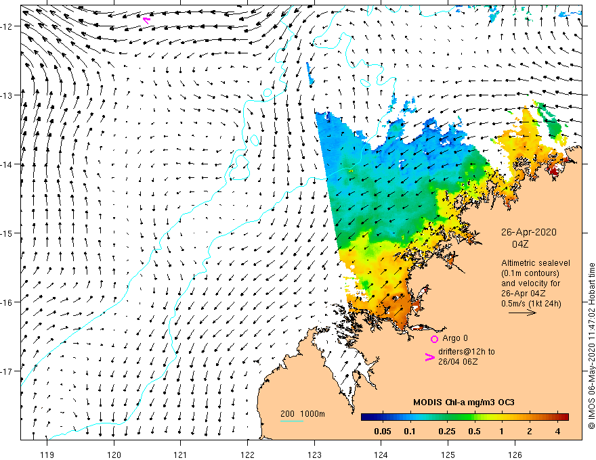Click the 04Z time label below date
Screen dimensions: 596x460
520,244
